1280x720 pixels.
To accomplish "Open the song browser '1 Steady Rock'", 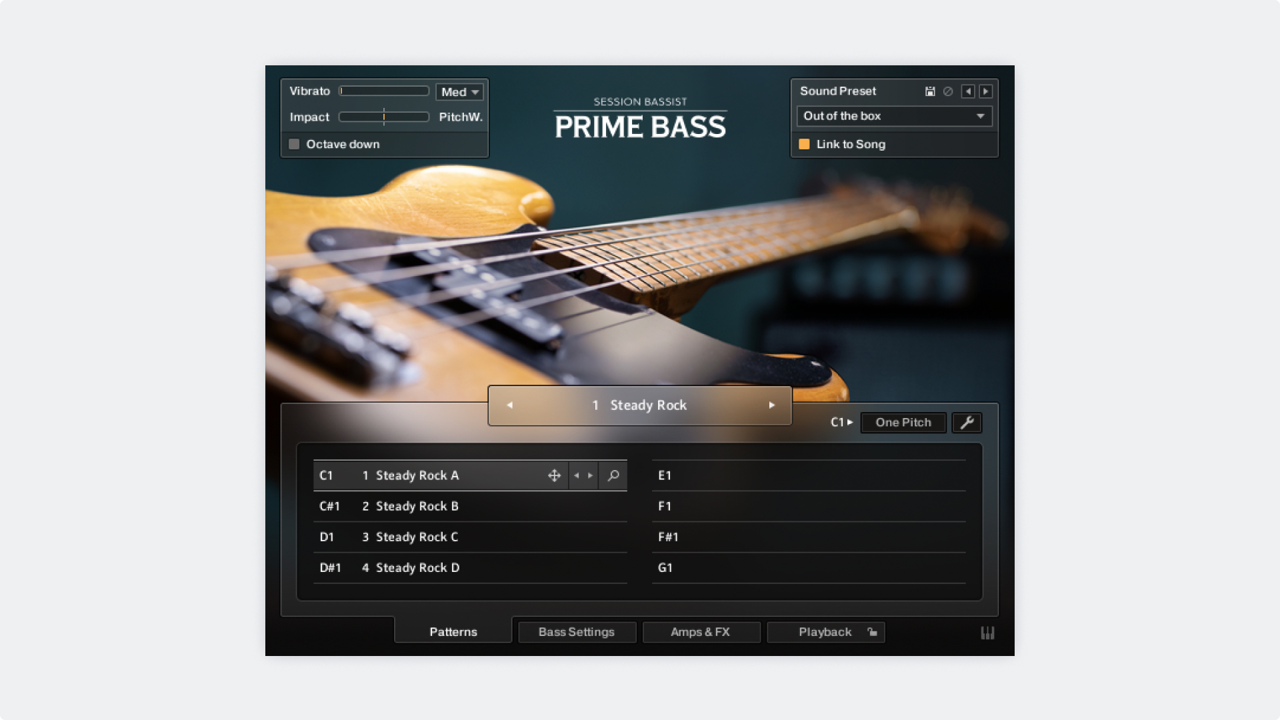I will [639, 405].
